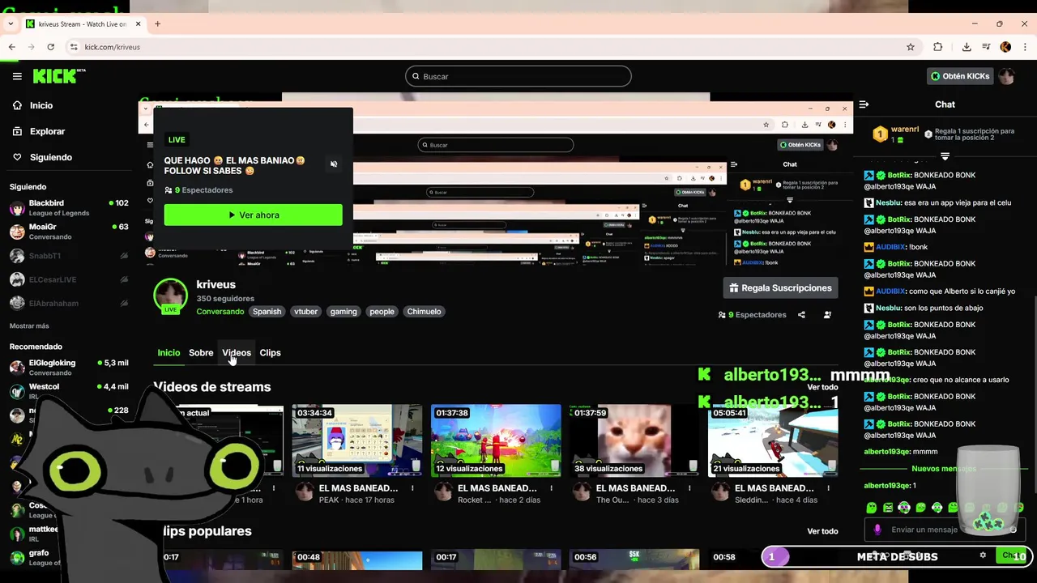Screen dimensions: 1037x583
Task: Open offline channel ElAbrahaham
Action: 69,303
